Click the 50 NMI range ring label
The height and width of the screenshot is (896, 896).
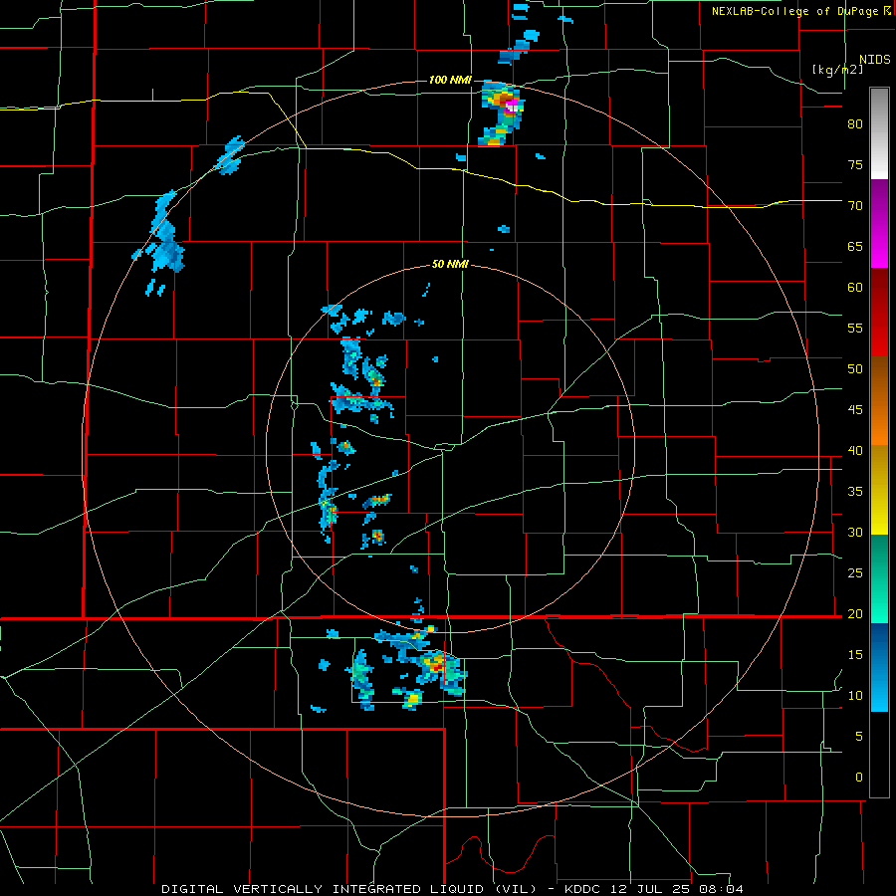pos(450,264)
